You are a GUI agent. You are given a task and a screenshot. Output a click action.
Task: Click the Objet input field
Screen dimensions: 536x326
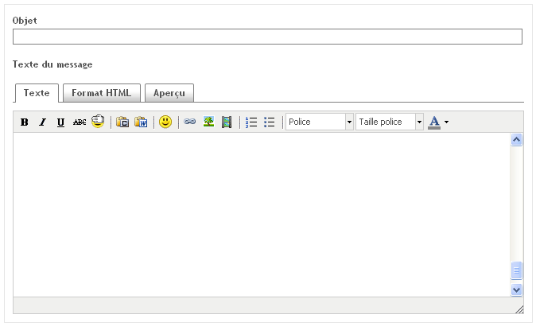(267, 37)
